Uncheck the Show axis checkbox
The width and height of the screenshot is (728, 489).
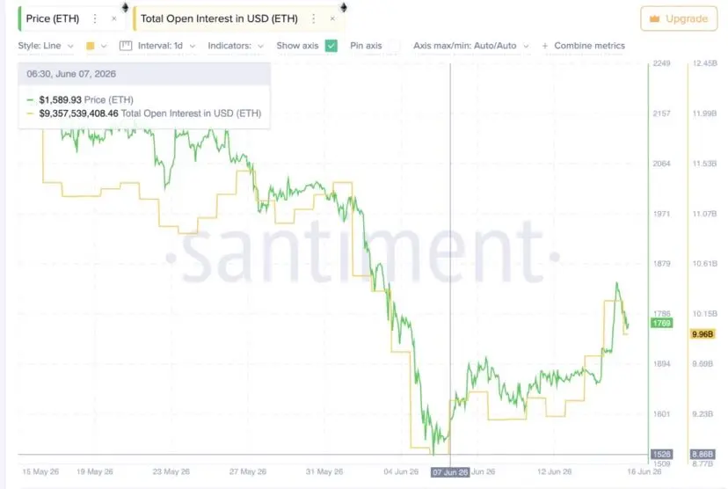pyautogui.click(x=331, y=46)
